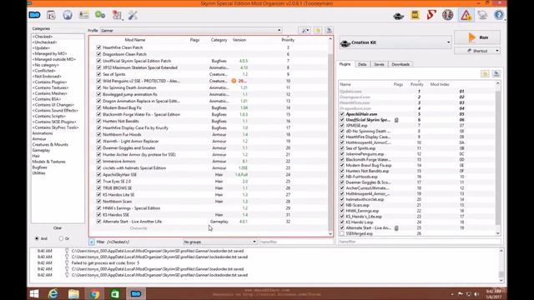Screen dimensions: 534x300
Task: Uncheck Hearthfire Clean Patch mod
Action: click(98, 47)
